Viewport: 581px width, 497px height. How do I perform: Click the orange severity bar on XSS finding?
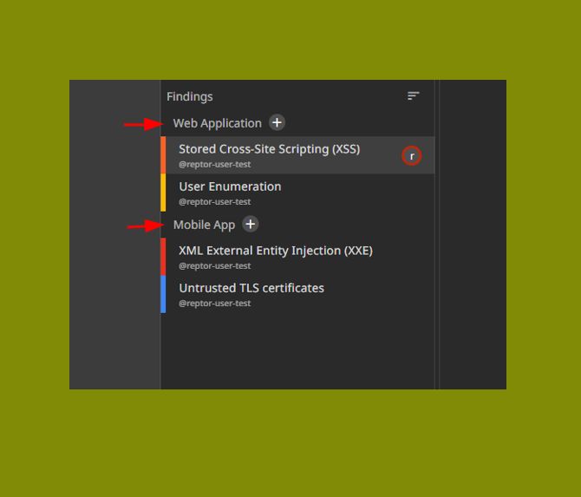pyautogui.click(x=163, y=155)
